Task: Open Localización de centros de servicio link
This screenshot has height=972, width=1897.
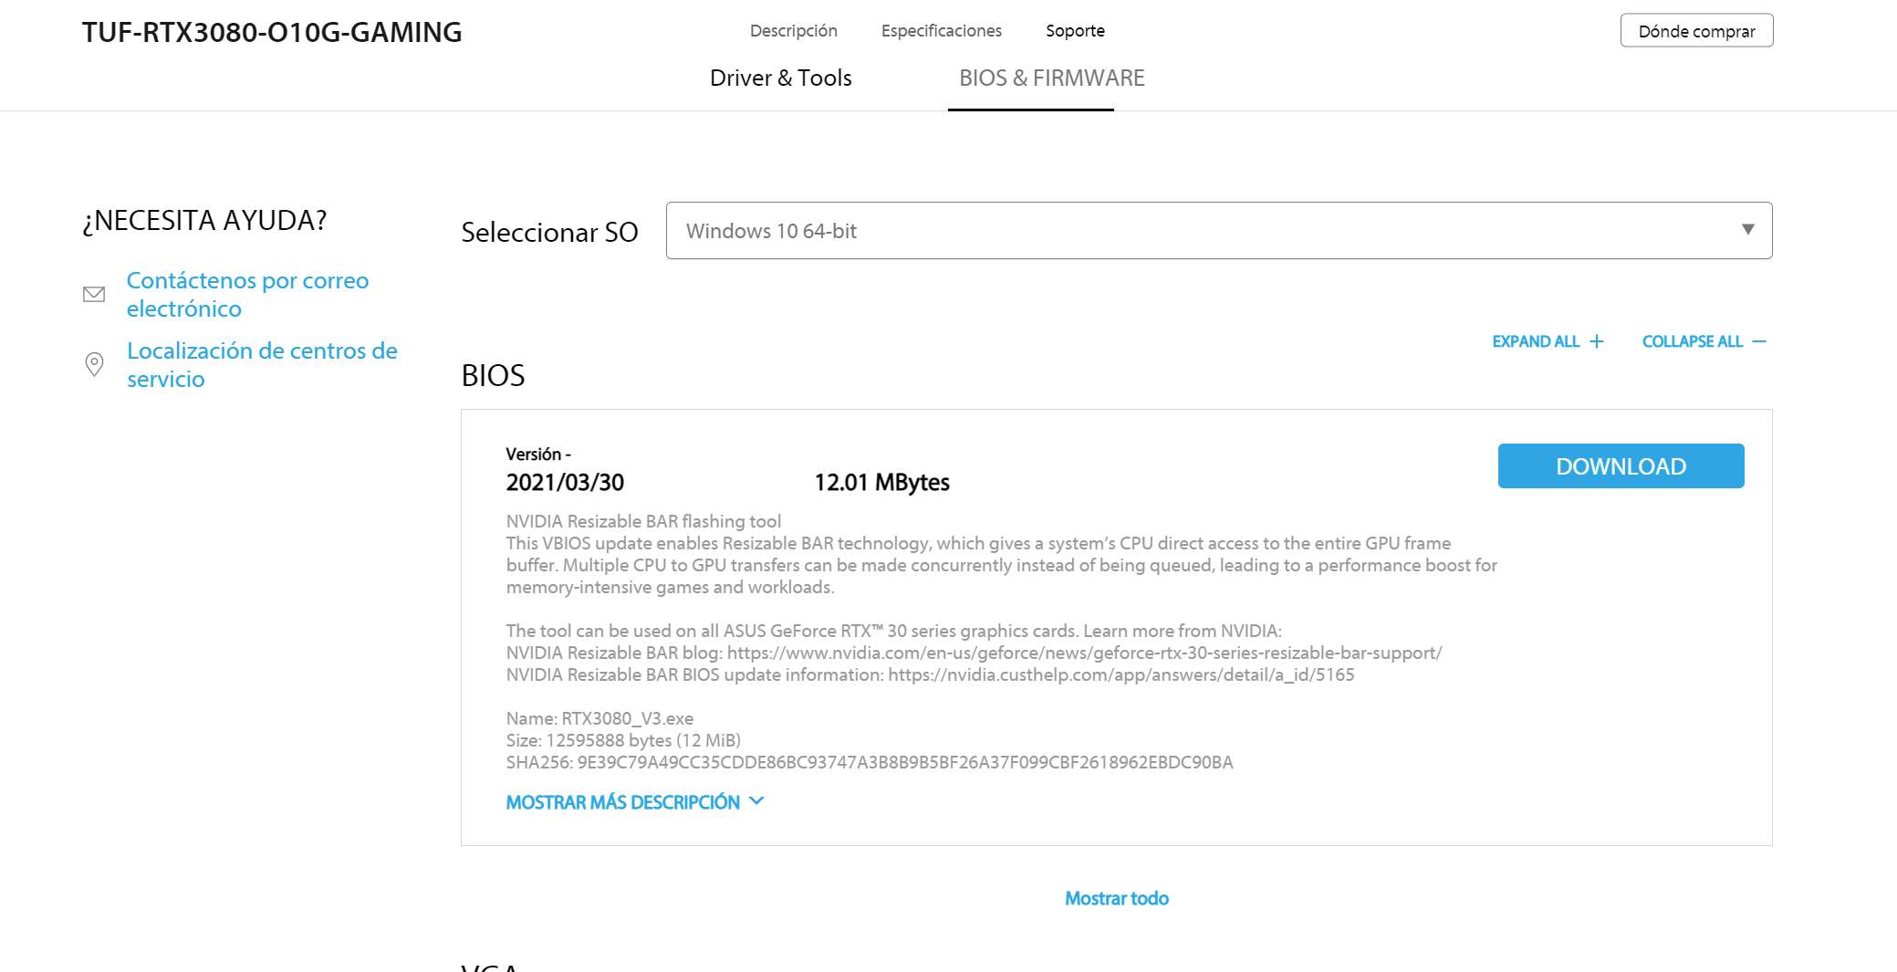Action: [262, 364]
